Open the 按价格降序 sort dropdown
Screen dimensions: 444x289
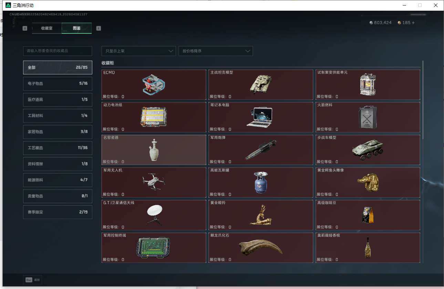point(216,51)
